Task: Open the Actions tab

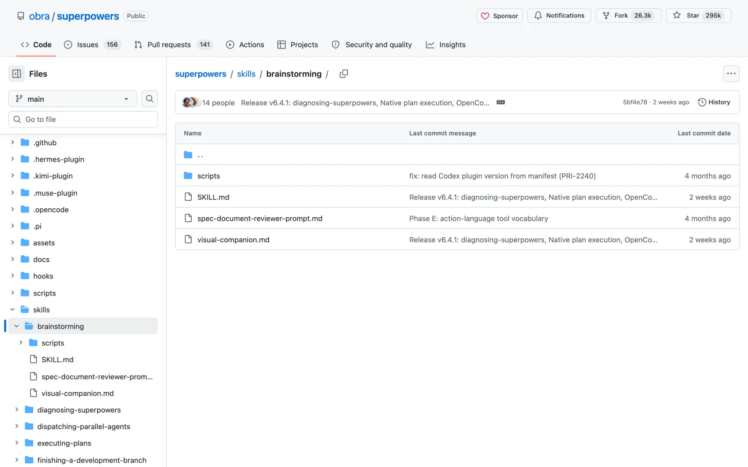Action: [x=245, y=45]
